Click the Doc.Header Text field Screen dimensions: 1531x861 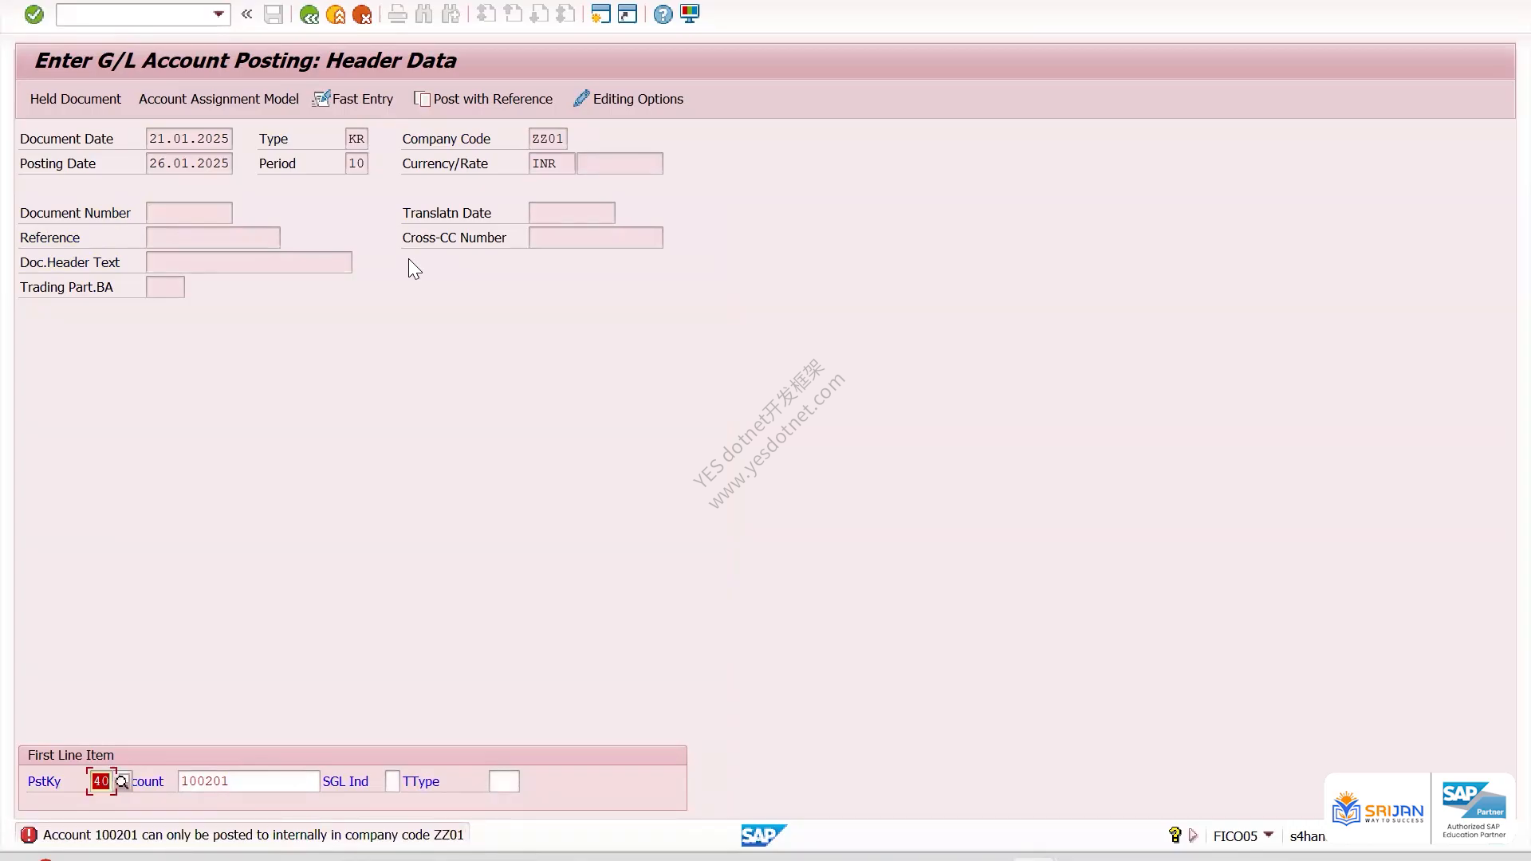[x=249, y=262]
